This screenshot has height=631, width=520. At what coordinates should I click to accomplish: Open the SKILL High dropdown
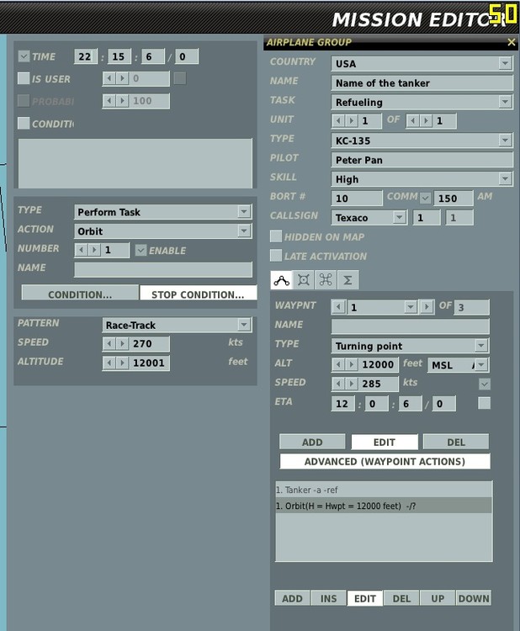click(505, 178)
